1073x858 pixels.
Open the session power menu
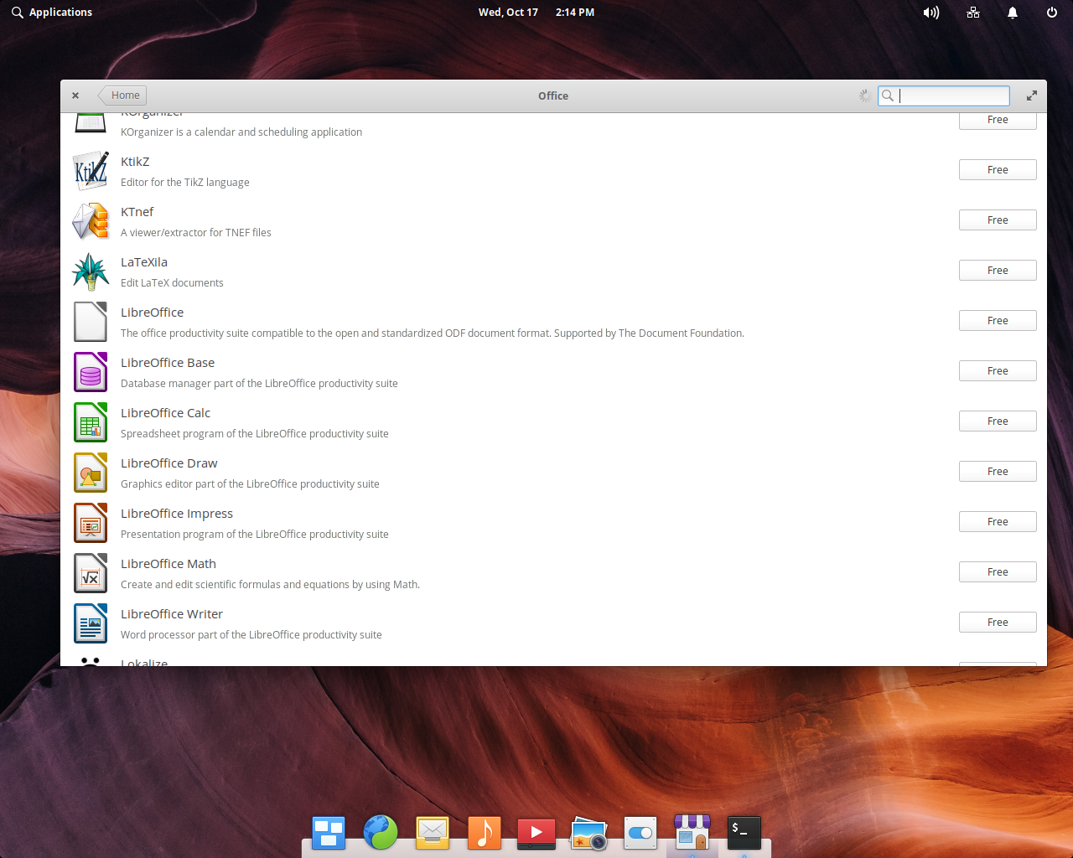point(1052,13)
